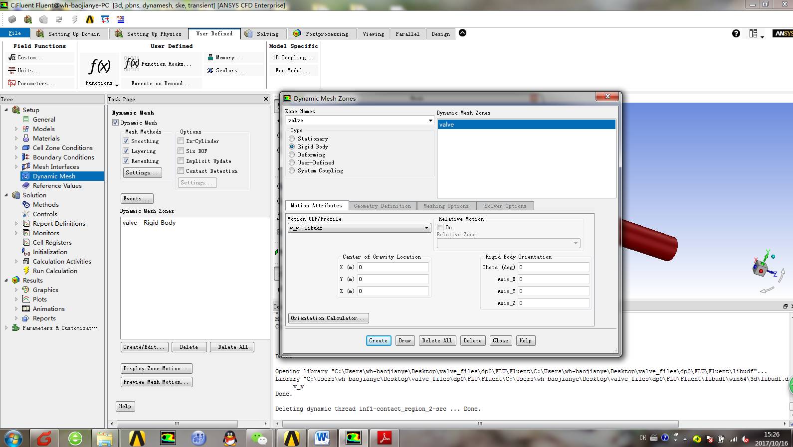
Task: Open the Function Hooks icon
Action: tap(132, 63)
